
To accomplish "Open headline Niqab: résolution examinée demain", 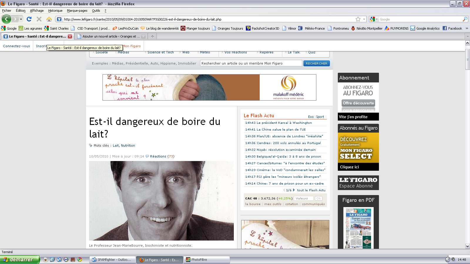I will tap(286, 150).
